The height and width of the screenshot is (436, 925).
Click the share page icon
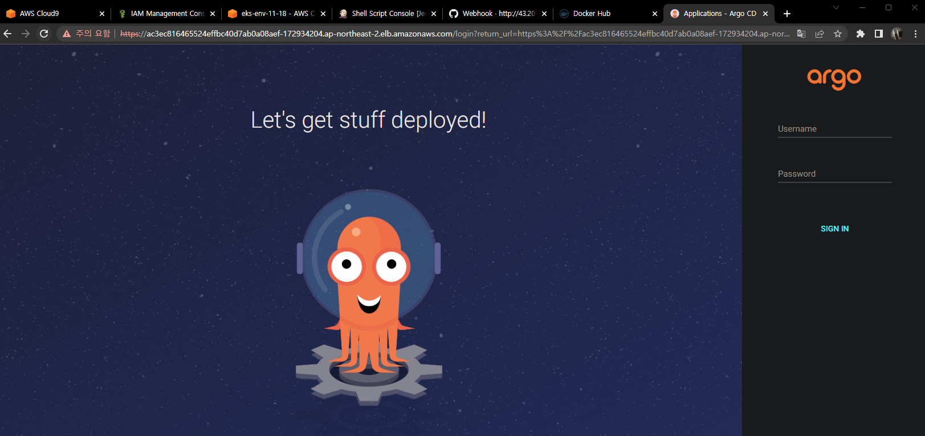820,34
